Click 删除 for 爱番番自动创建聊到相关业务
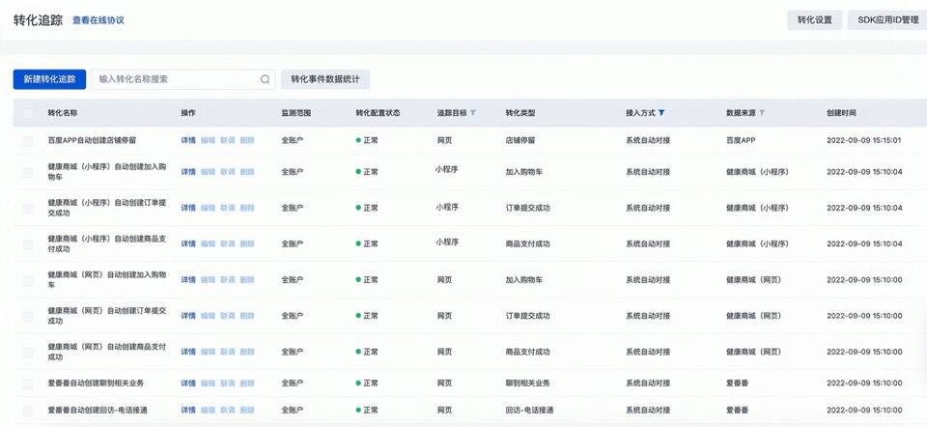The height and width of the screenshot is (427, 927). (x=247, y=384)
